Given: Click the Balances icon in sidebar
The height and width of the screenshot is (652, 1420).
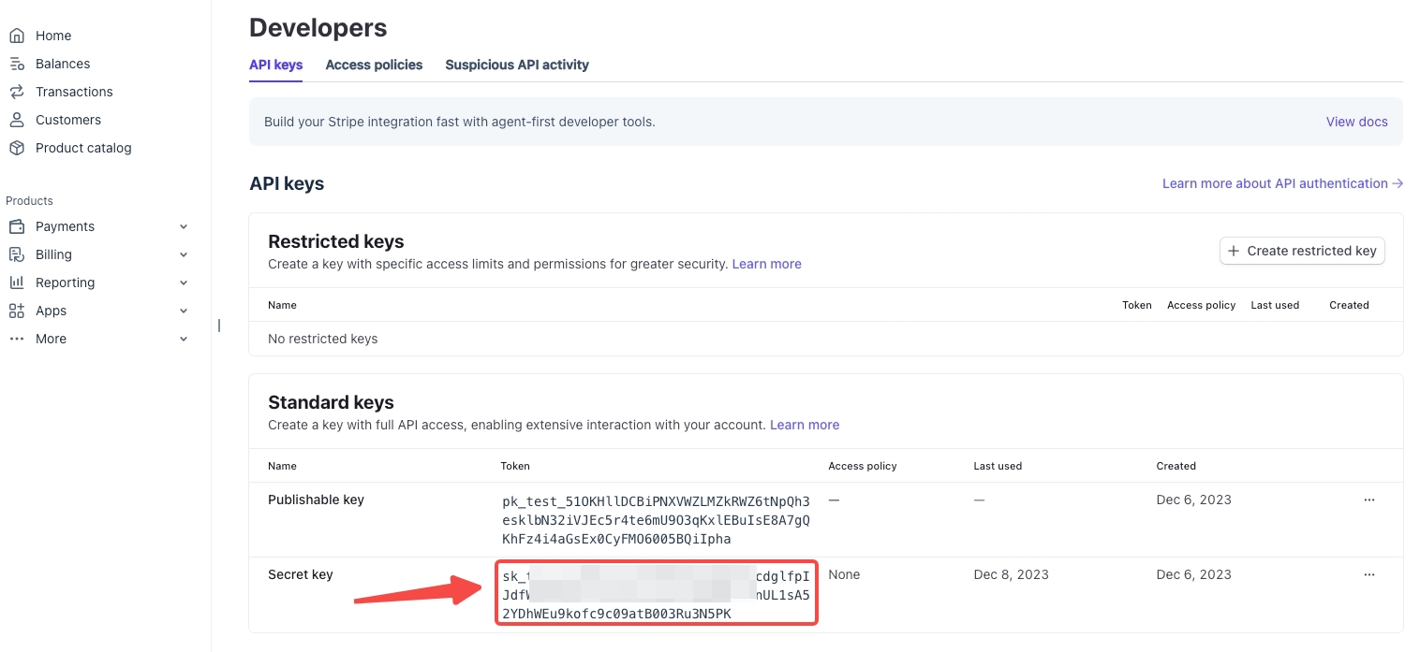Looking at the screenshot, I should click(x=16, y=64).
